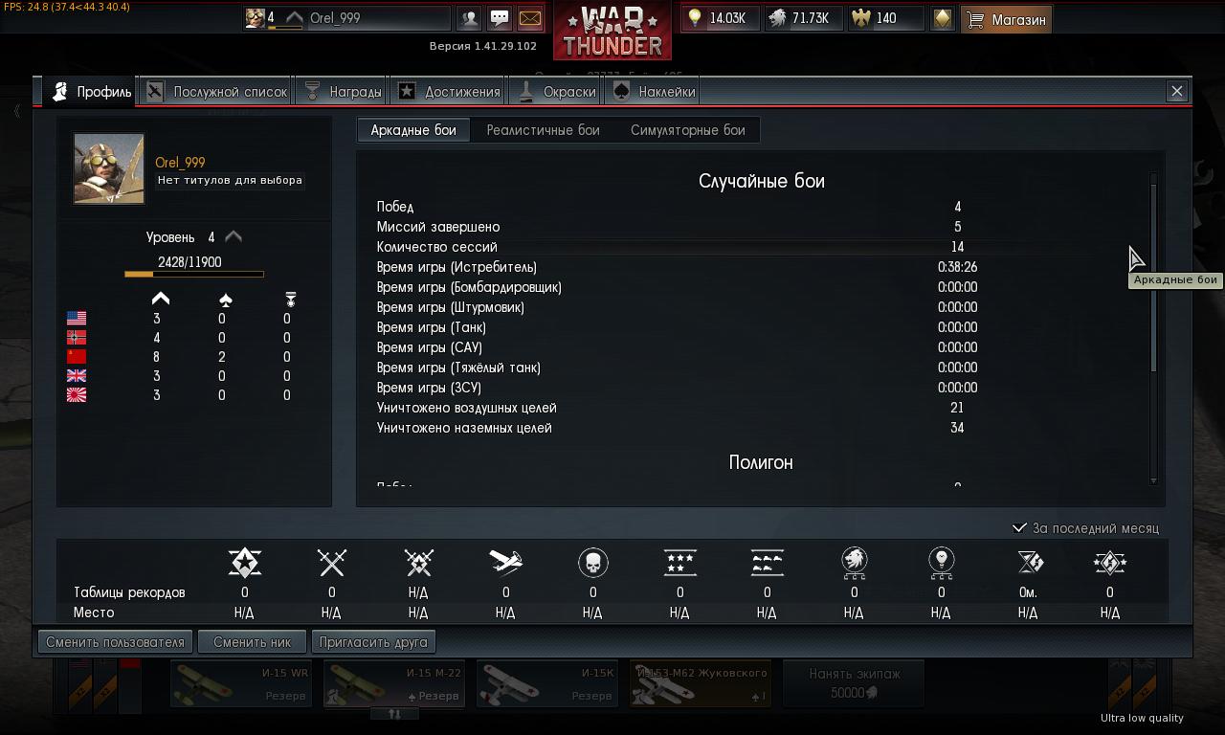Click the silver lions currency icon
This screenshot has width=1225, height=735.
tap(778, 18)
